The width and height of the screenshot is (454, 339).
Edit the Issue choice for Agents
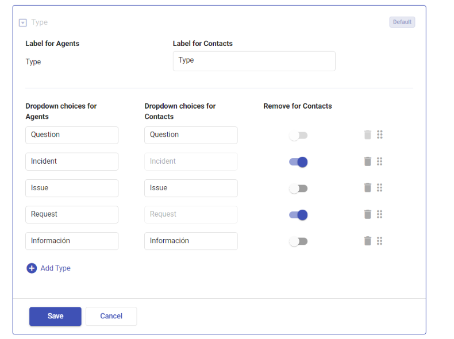click(x=72, y=188)
